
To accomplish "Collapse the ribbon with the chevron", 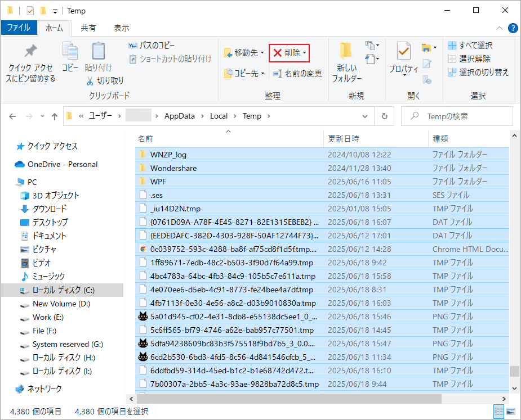I will [499, 28].
